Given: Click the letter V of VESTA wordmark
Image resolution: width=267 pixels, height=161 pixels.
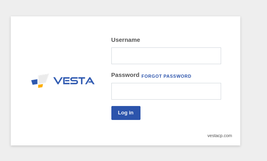Looking at the screenshot, I should click(58, 81).
